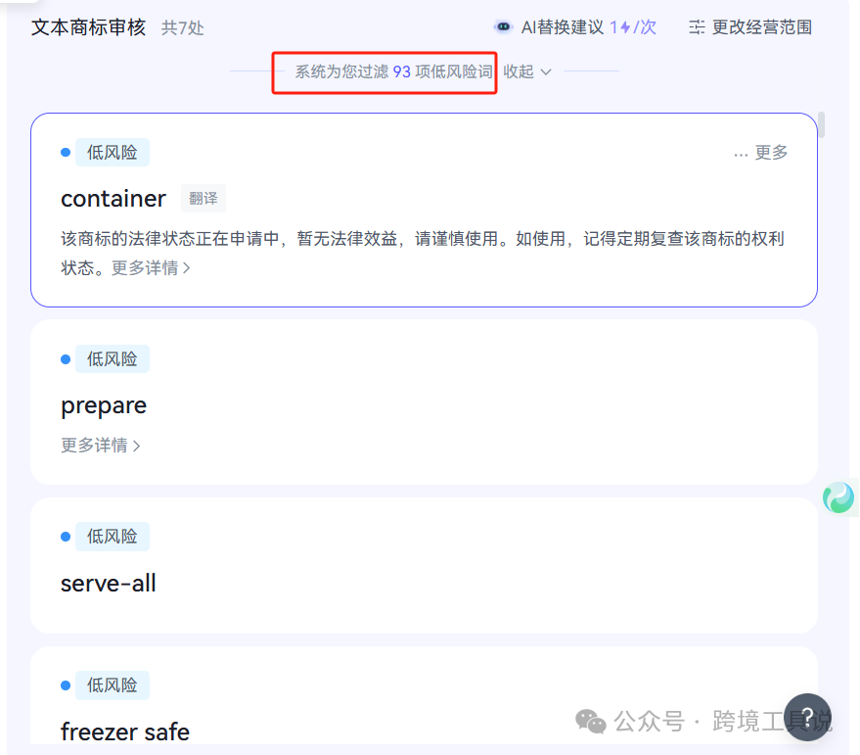Open the 更多 menu on the container card
The image size is (860, 755).
point(761,153)
